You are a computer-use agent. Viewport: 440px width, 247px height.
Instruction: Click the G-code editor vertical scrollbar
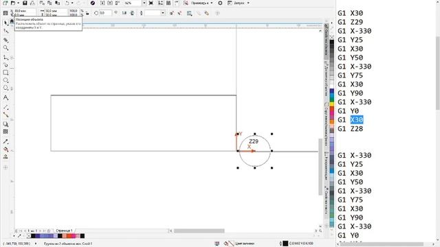[x=437, y=73]
